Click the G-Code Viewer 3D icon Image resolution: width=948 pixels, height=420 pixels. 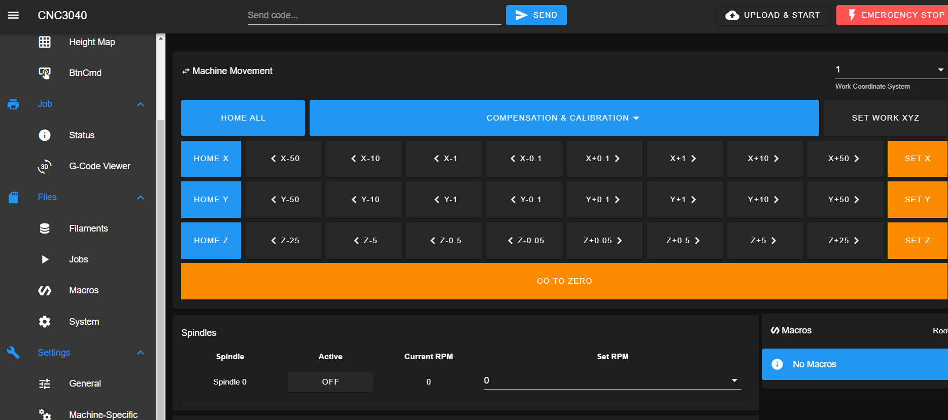coord(45,166)
